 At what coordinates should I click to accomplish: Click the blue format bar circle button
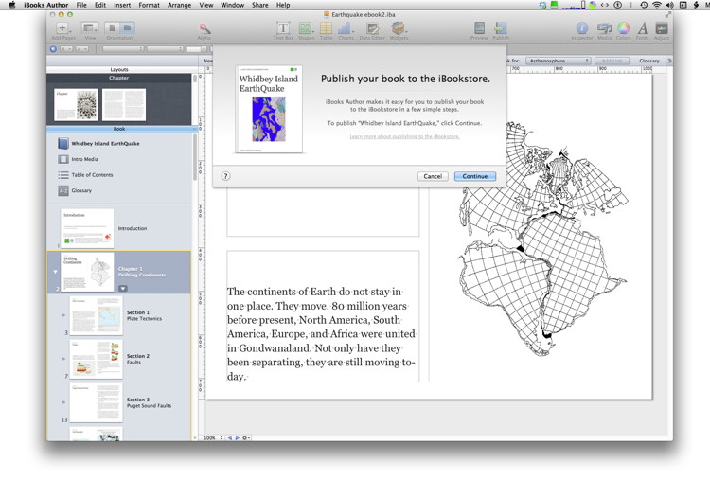point(53,49)
